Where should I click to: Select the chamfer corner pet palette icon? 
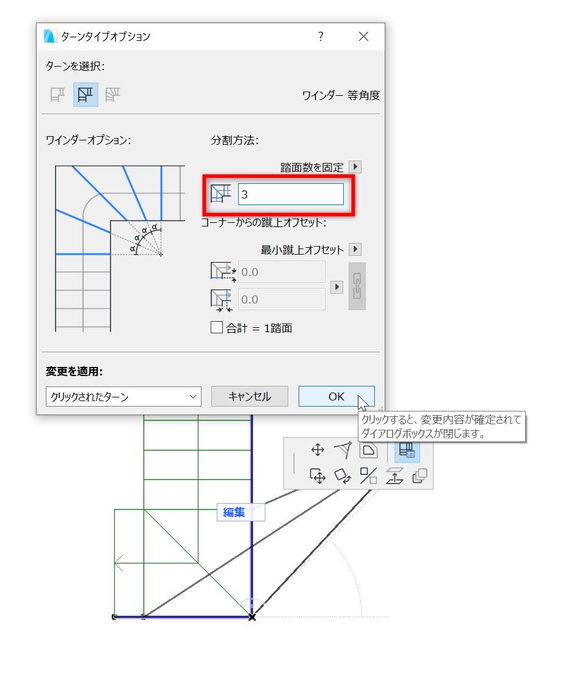tap(369, 450)
